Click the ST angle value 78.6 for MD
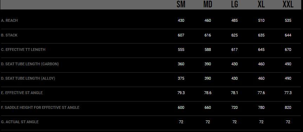 (208, 93)
